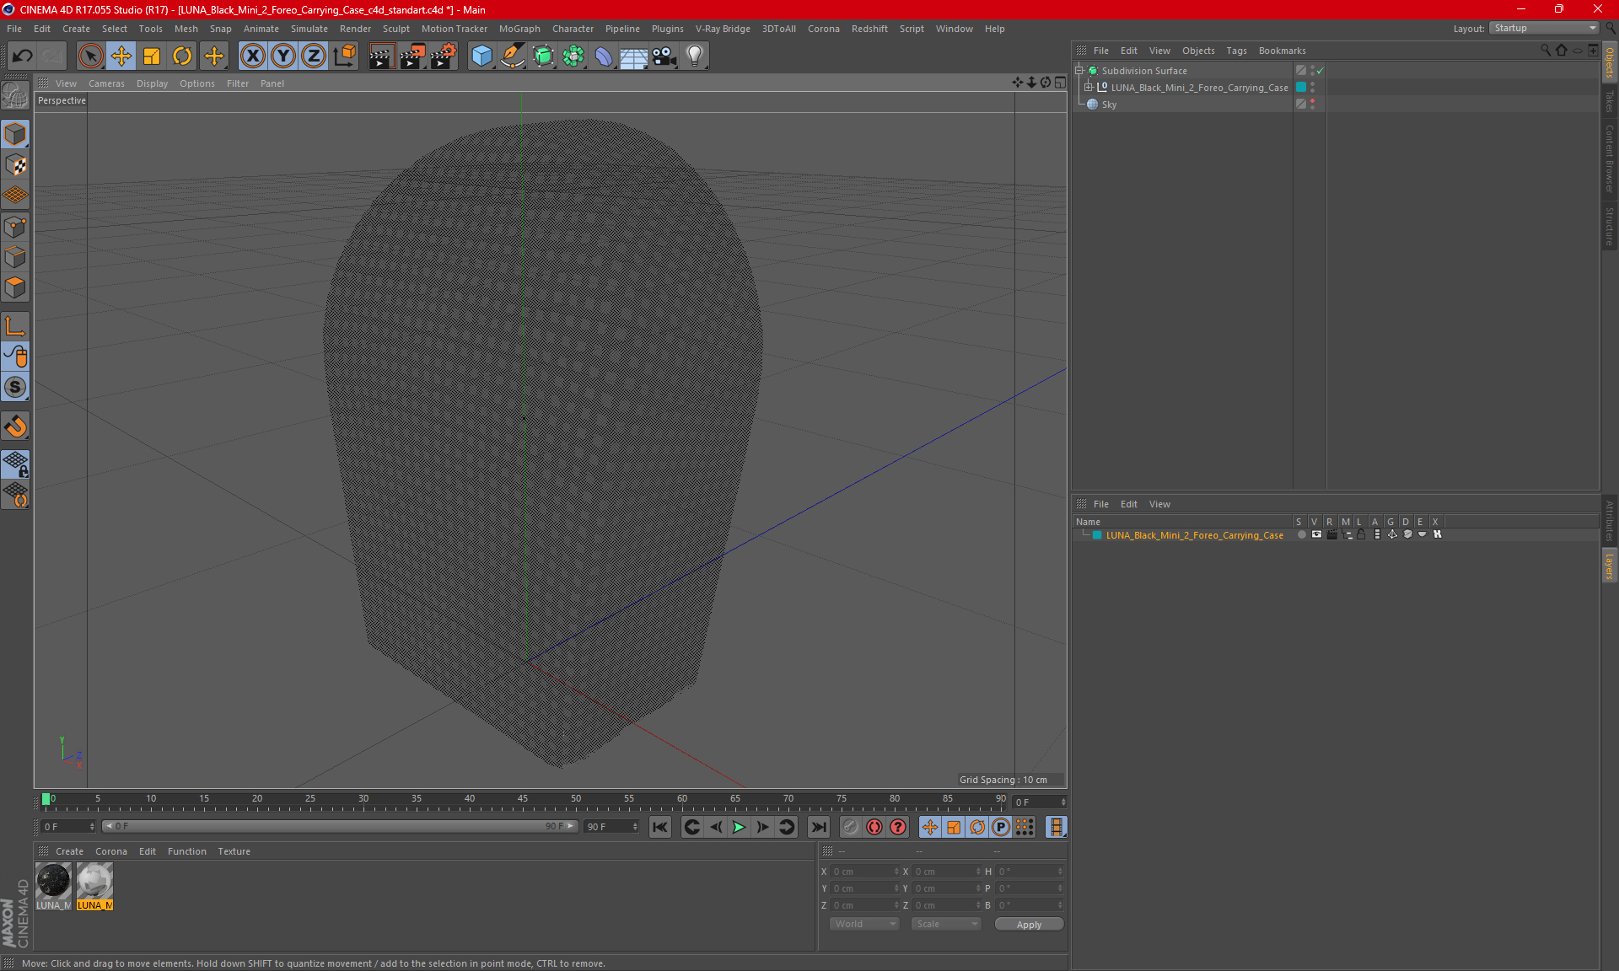Click frame 45 on timeline ruler
The height and width of the screenshot is (971, 1619).
pyautogui.click(x=523, y=801)
